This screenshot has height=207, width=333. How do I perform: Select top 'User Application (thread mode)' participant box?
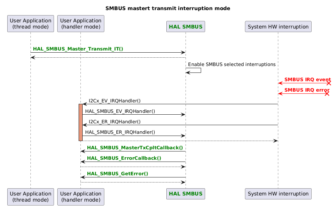pos(30,24)
